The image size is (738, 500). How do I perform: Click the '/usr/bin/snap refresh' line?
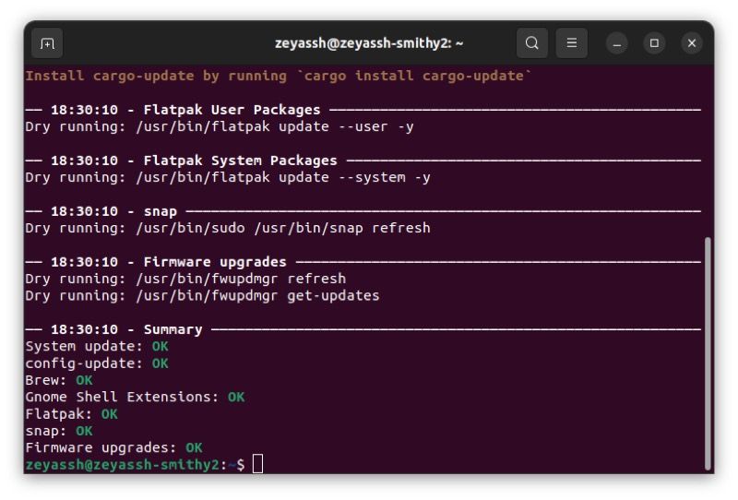tap(228, 229)
